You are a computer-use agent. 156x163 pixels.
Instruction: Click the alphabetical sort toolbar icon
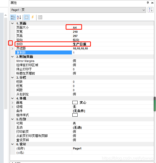[x=19, y=17]
